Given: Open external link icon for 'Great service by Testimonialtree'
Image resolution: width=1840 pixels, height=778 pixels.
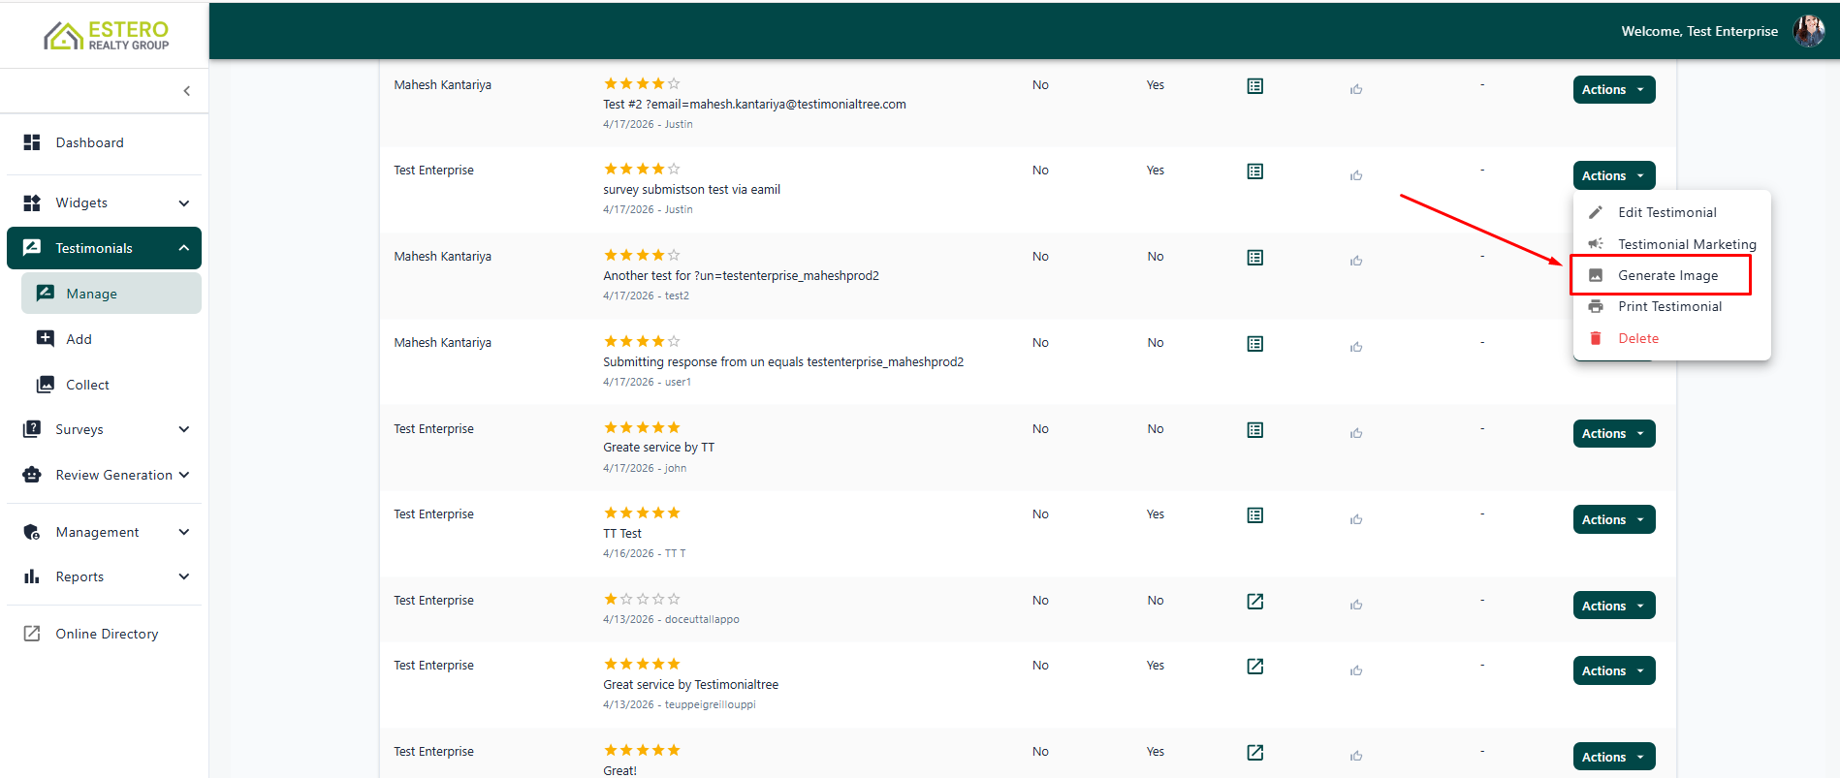Looking at the screenshot, I should click(1254, 667).
